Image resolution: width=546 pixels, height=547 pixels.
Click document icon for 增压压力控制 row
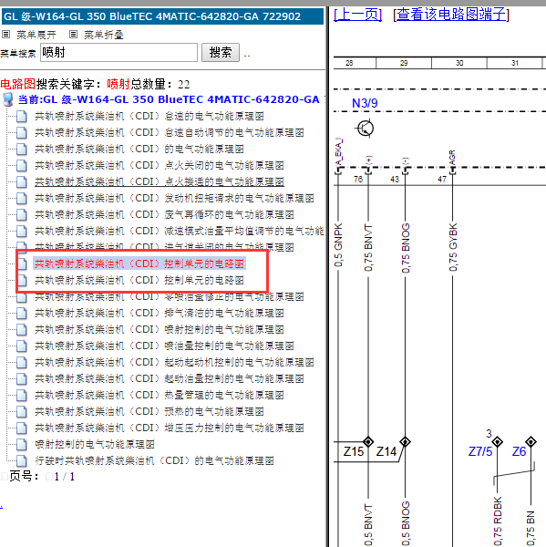click(22, 428)
